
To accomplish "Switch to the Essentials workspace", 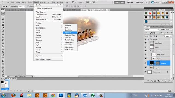I will 119,2.
